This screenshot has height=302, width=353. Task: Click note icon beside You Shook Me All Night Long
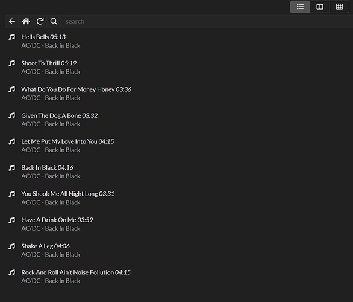[x=12, y=194]
